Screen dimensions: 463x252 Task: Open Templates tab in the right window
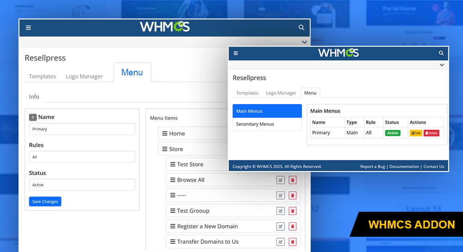click(x=247, y=93)
